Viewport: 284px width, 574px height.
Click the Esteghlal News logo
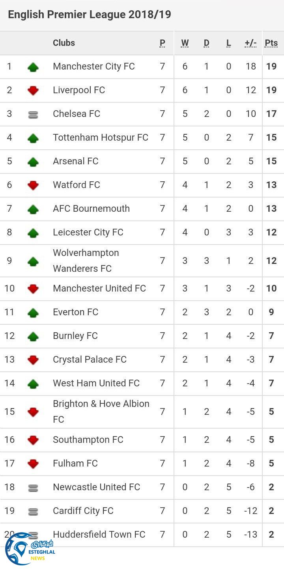click(x=30, y=549)
